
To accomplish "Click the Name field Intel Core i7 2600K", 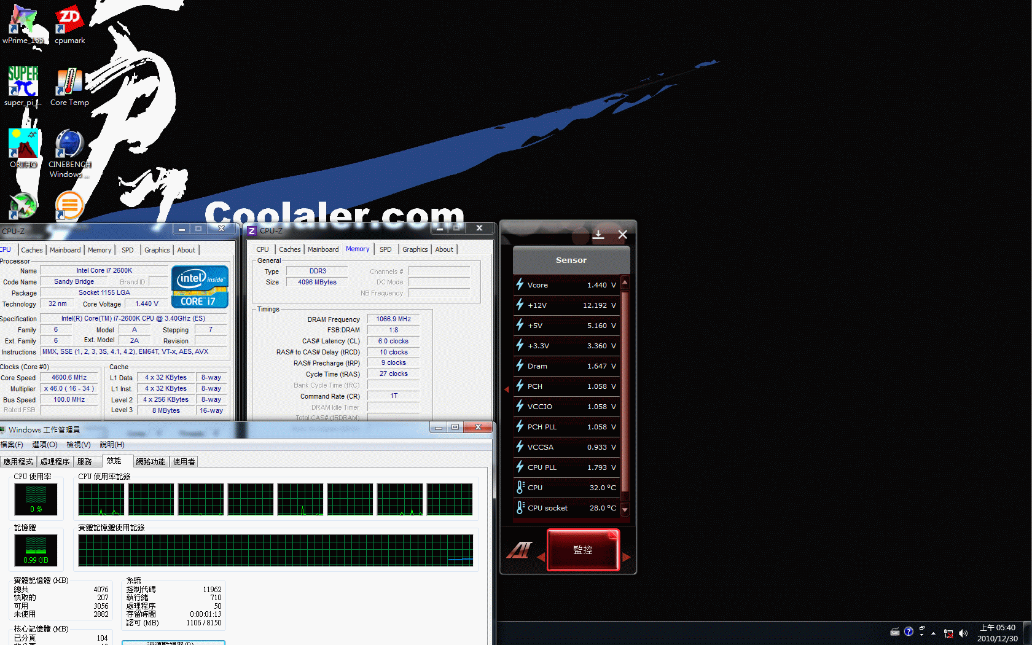I will (x=104, y=271).
